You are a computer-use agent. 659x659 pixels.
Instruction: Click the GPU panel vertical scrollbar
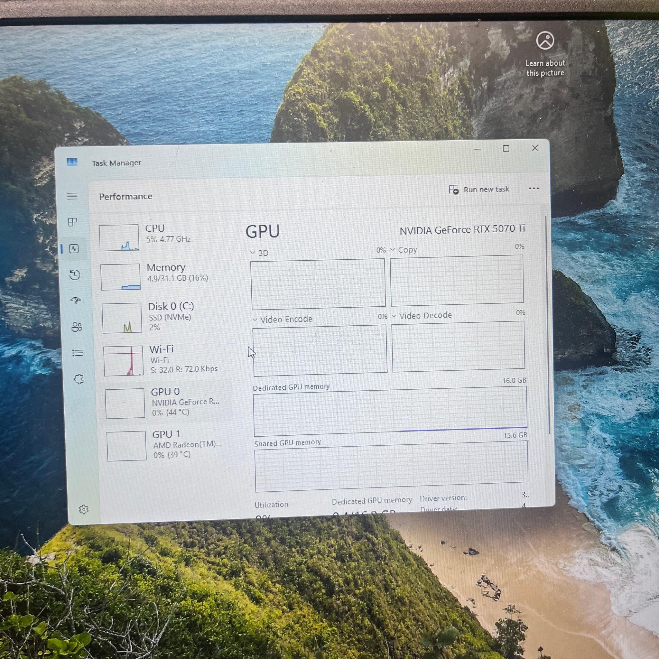(547, 324)
